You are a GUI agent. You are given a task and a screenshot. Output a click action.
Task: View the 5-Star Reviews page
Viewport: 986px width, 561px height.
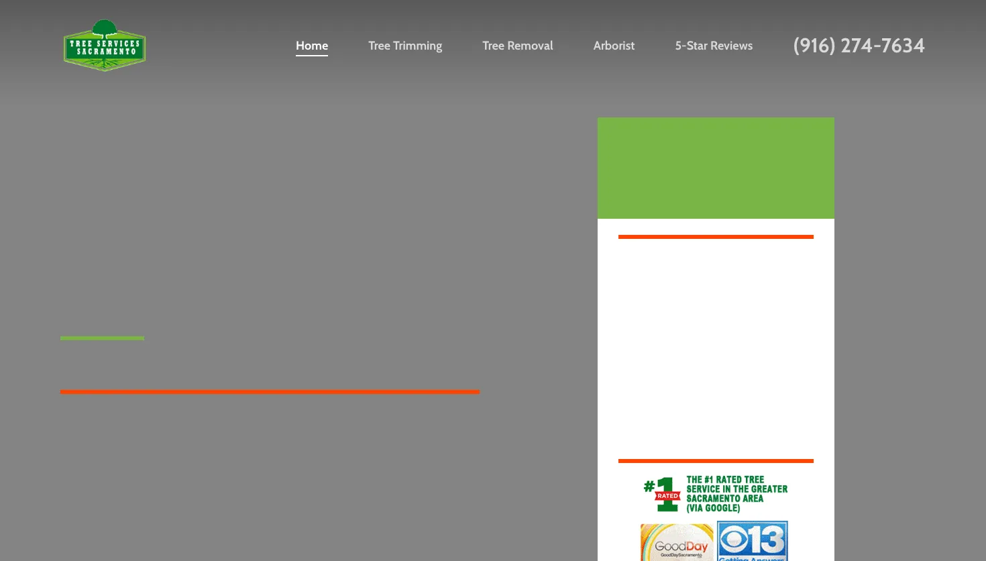click(x=714, y=46)
